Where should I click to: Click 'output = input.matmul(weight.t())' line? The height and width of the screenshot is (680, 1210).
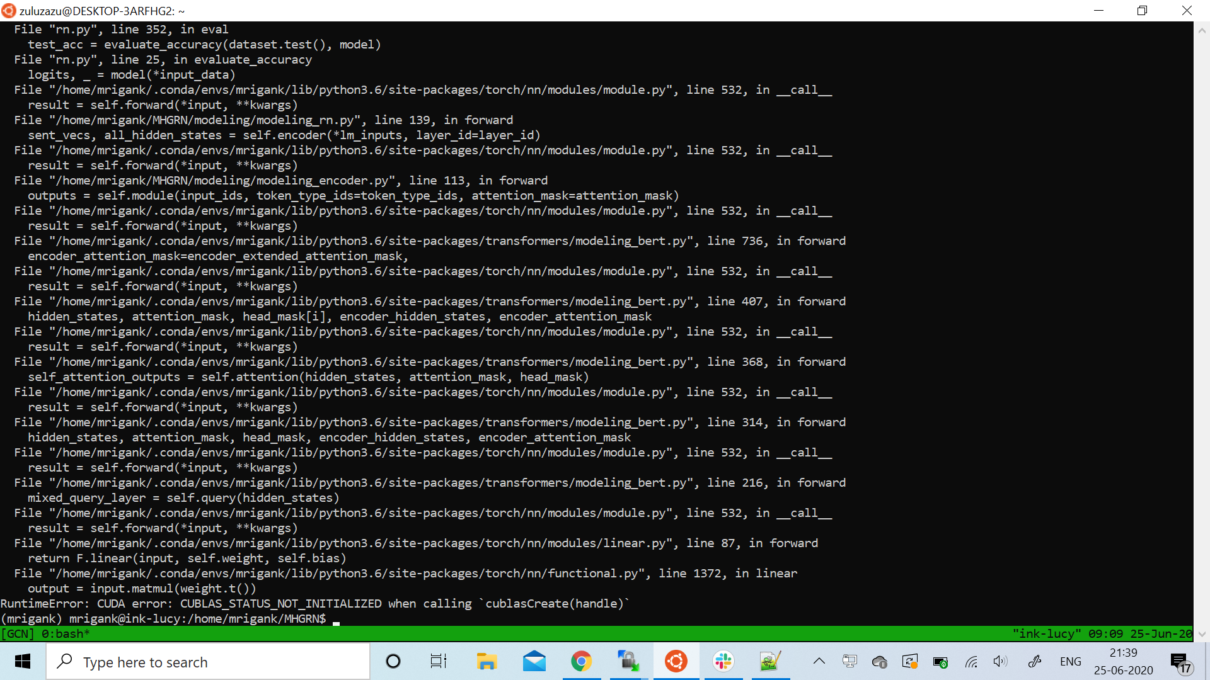[142, 589]
